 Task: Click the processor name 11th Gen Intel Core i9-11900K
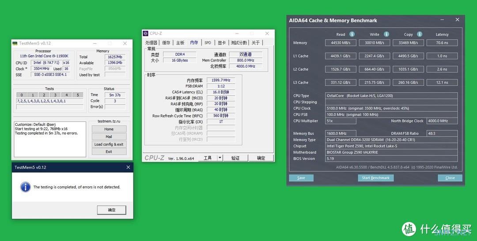click(44, 56)
